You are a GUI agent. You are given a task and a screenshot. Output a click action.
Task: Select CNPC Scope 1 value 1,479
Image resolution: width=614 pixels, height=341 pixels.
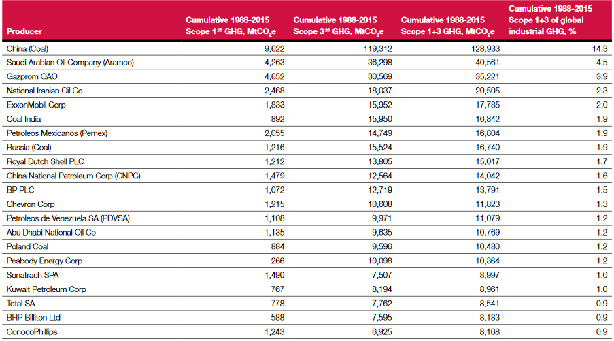275,176
